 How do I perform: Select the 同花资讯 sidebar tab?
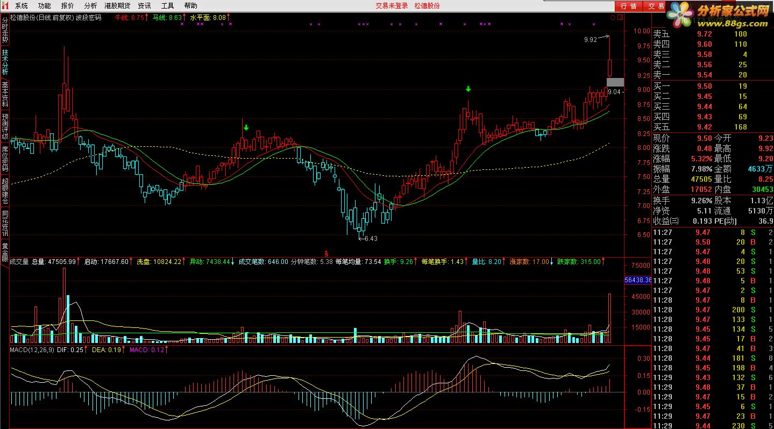coord(5,223)
